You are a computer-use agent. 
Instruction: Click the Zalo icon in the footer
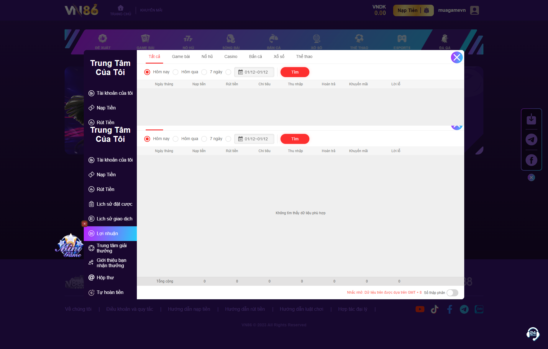(x=479, y=309)
